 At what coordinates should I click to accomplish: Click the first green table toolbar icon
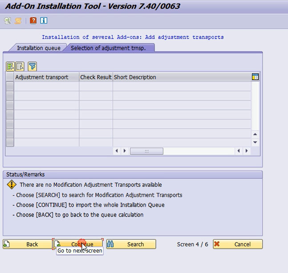pyautogui.click(x=10, y=67)
